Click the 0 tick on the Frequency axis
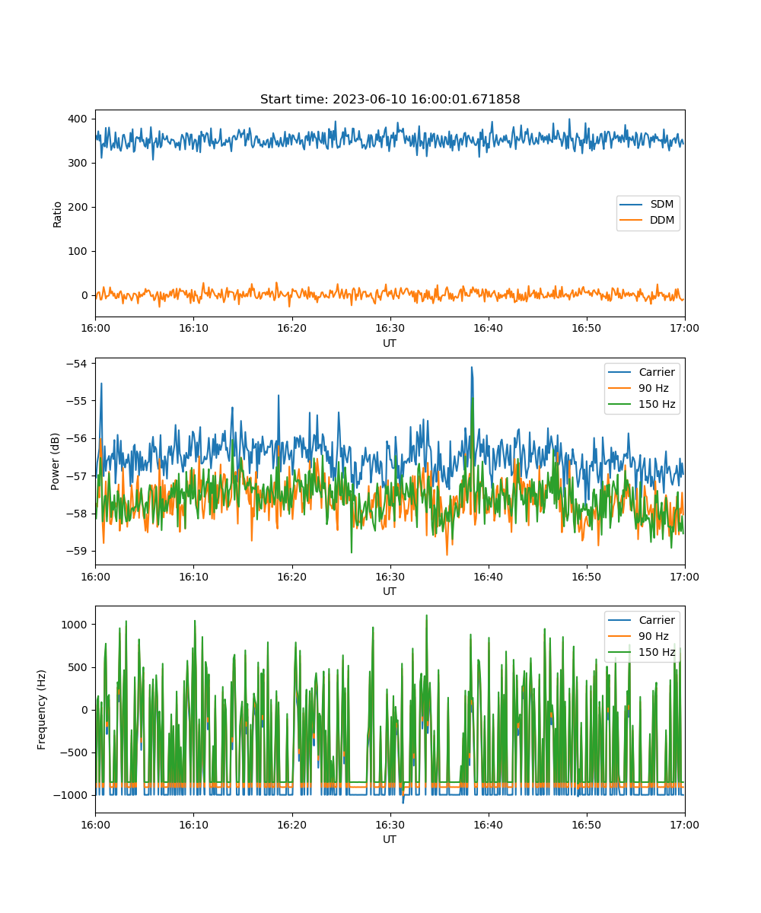 (86, 710)
